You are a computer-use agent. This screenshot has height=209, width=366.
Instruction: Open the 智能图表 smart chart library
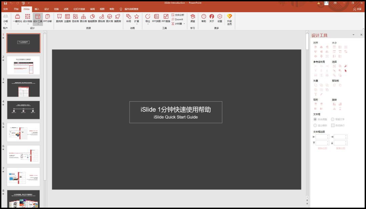click(x=93, y=18)
